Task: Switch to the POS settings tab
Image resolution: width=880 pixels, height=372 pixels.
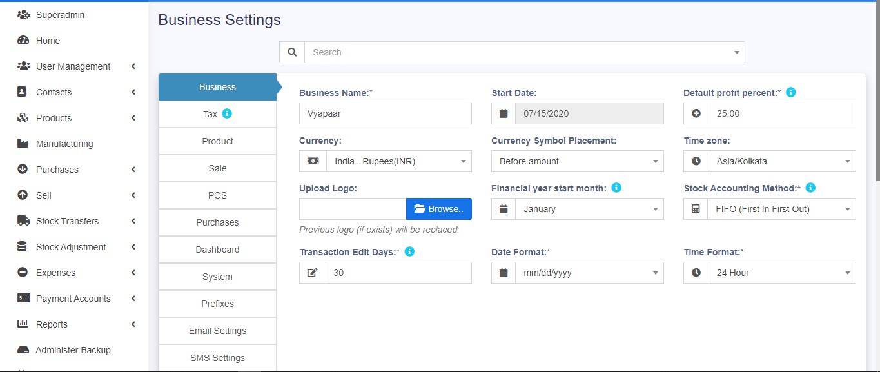Action: (x=217, y=195)
